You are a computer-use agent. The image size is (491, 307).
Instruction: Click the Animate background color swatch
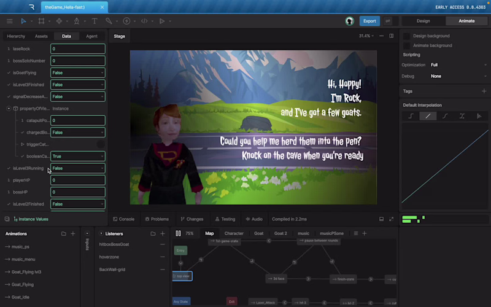(406, 45)
